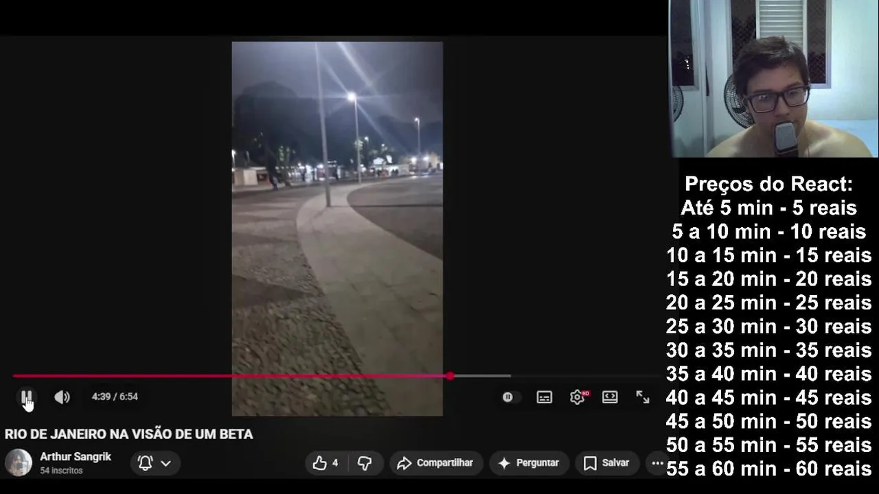
Task: Click the playhead scrubber dot
Action: [x=450, y=376]
